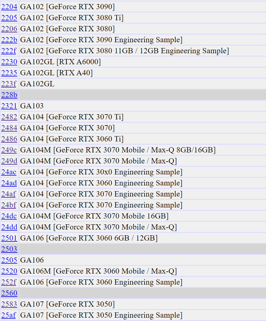Viewport: 266px width, 321px height.
Task: Select device ID 24ac link
Action: 9,172
